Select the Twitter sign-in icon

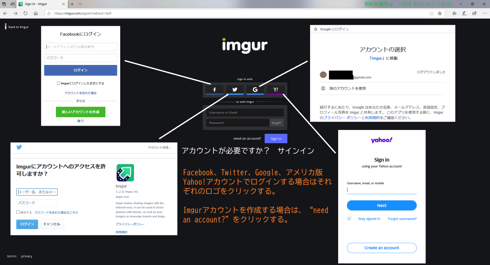[x=234, y=90]
